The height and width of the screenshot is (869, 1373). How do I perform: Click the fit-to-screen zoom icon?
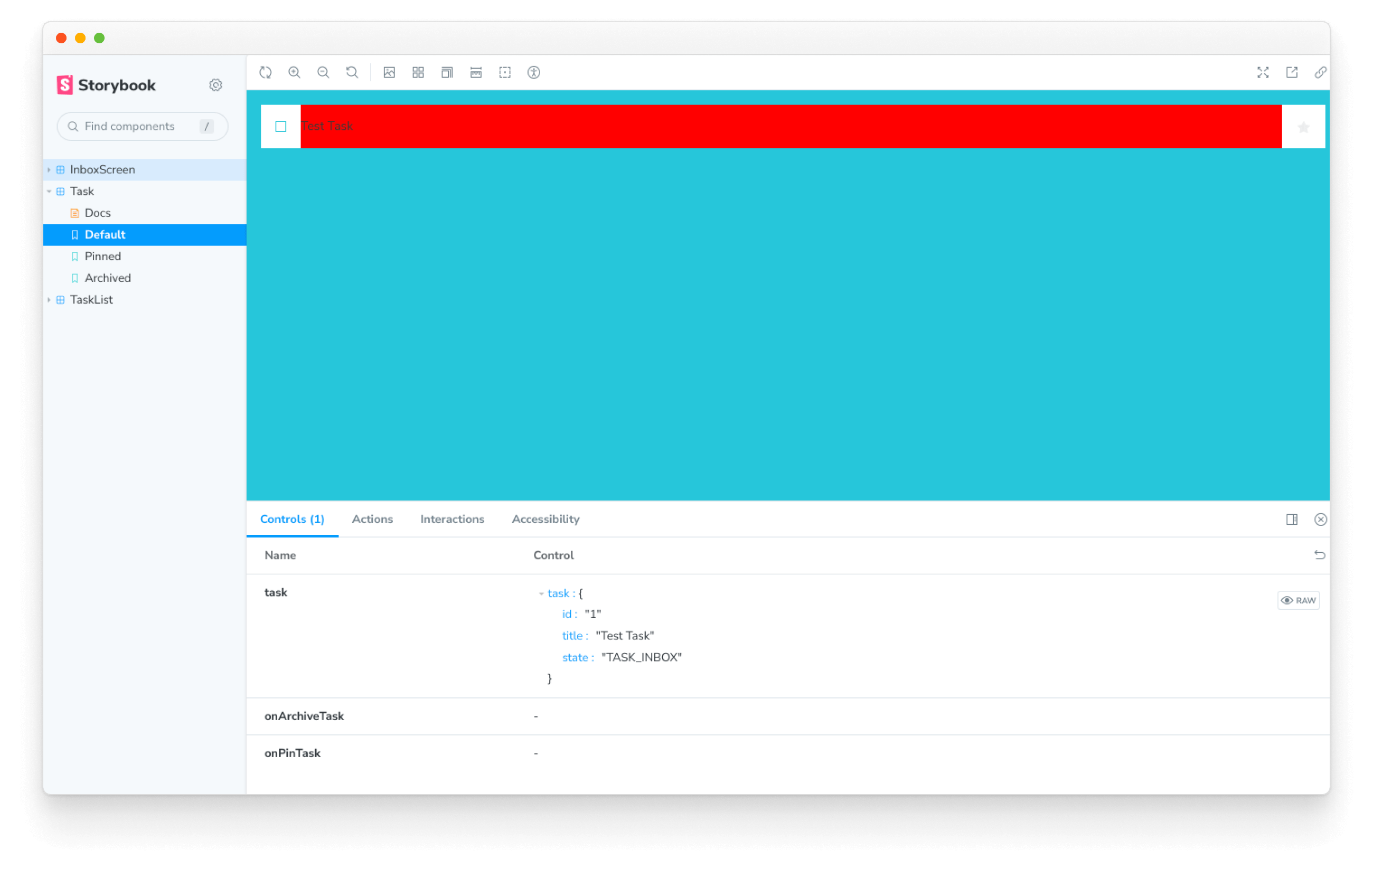point(353,72)
